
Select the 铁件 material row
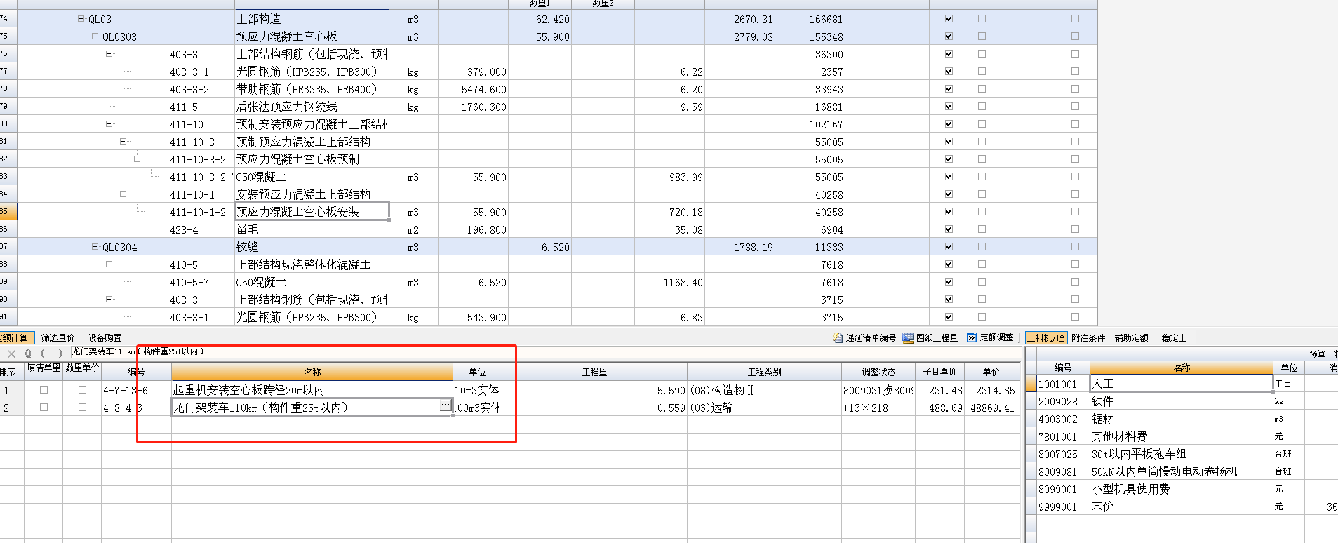pyautogui.click(x=1182, y=401)
